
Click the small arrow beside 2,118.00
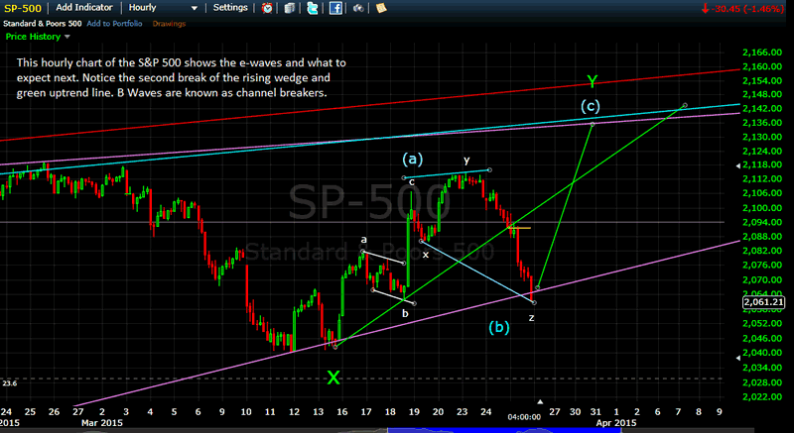pos(738,165)
